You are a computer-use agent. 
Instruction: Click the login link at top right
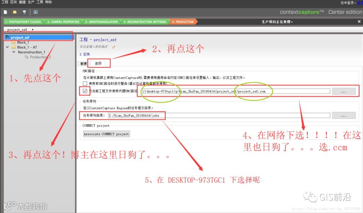click(x=360, y=3)
